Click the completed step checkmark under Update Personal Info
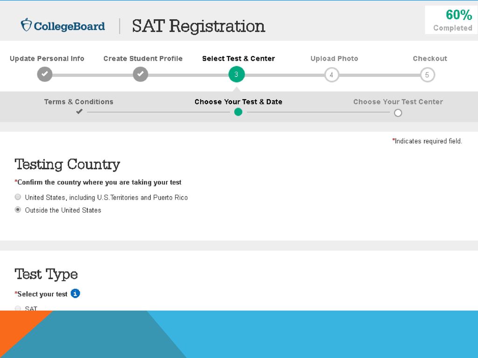Screen dimensions: 478x358 click(x=45, y=74)
